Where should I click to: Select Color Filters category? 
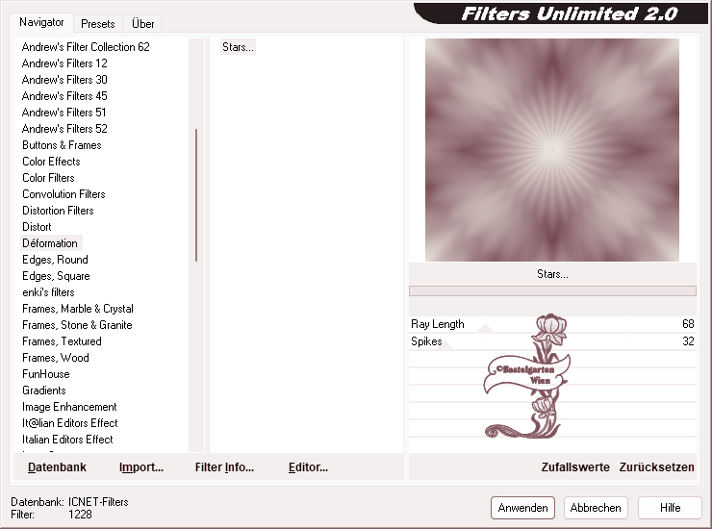point(48,178)
